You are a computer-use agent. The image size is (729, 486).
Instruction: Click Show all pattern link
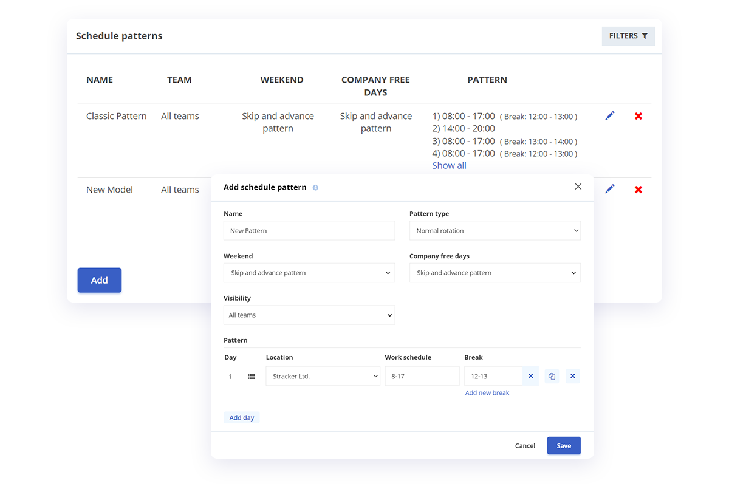coord(449,166)
